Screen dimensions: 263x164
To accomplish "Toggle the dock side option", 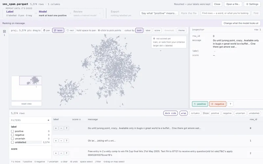I will (x=170, y=113).
